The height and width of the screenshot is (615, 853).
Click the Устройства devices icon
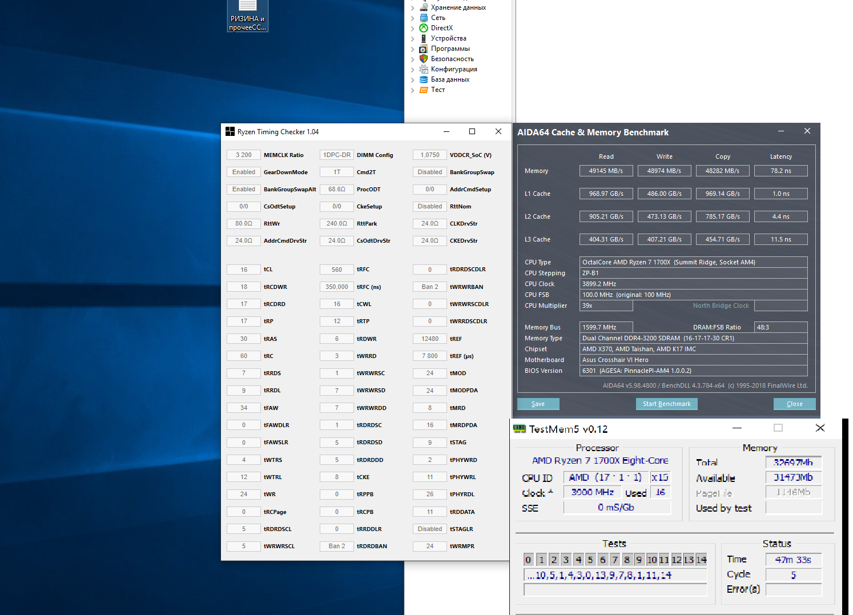click(424, 38)
